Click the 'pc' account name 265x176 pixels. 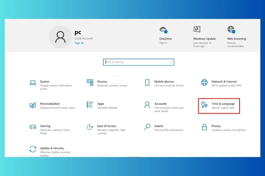pos(78,32)
